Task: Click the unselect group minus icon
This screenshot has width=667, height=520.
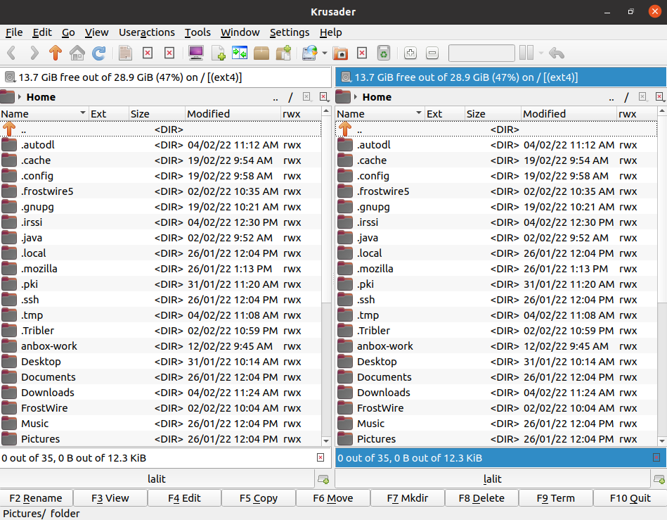Action: (x=432, y=53)
